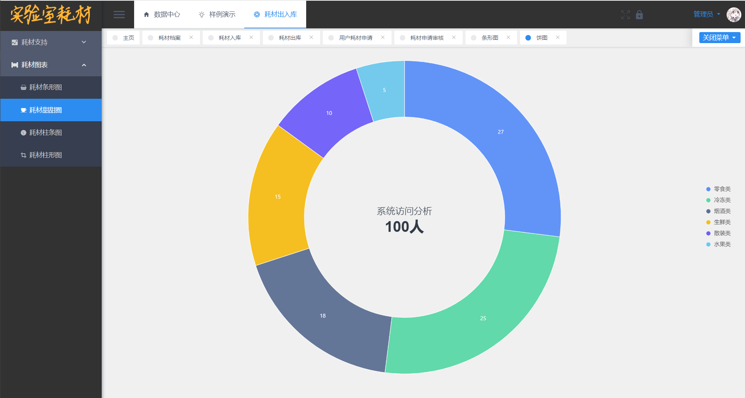Toggle 冷冻类 legend item
Viewport: 745px width, 398px height.
click(x=721, y=200)
